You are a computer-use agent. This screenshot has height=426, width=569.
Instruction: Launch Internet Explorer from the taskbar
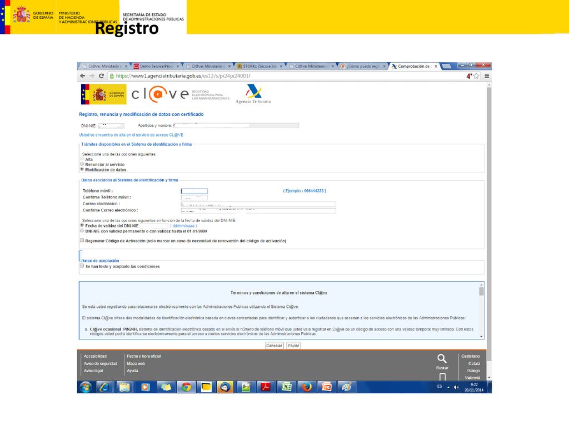104,387
